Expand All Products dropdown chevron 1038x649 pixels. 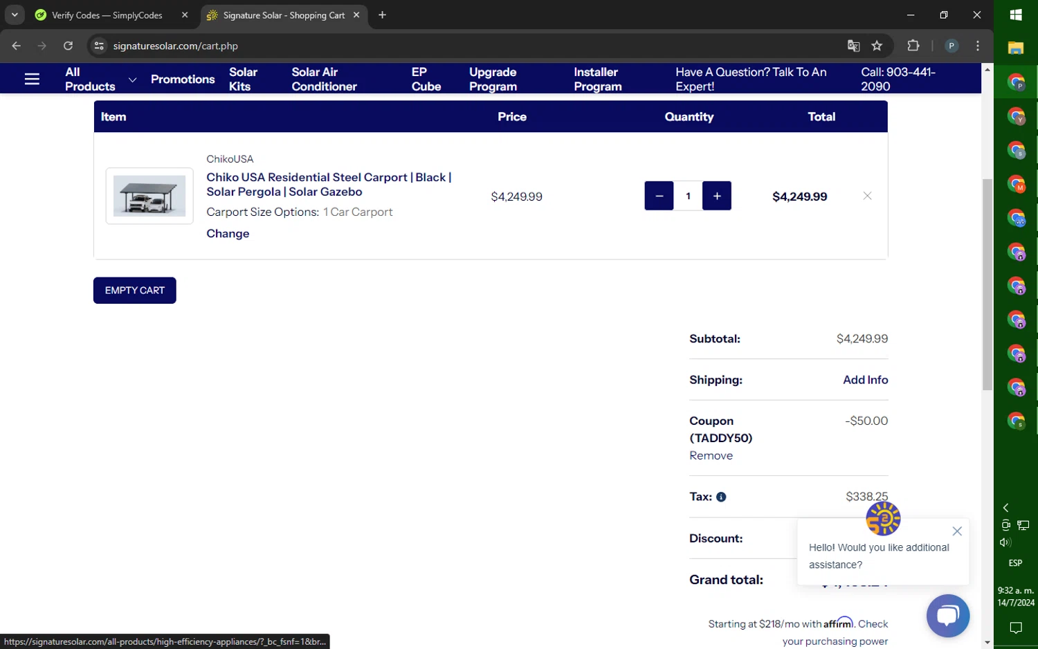[132, 80]
